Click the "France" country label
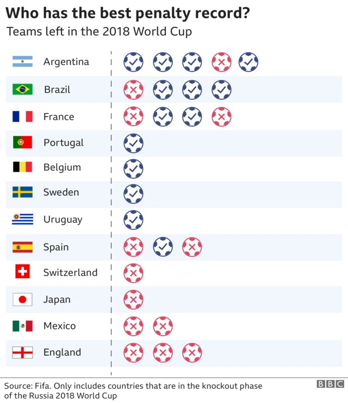The image size is (348, 403). coord(59,117)
